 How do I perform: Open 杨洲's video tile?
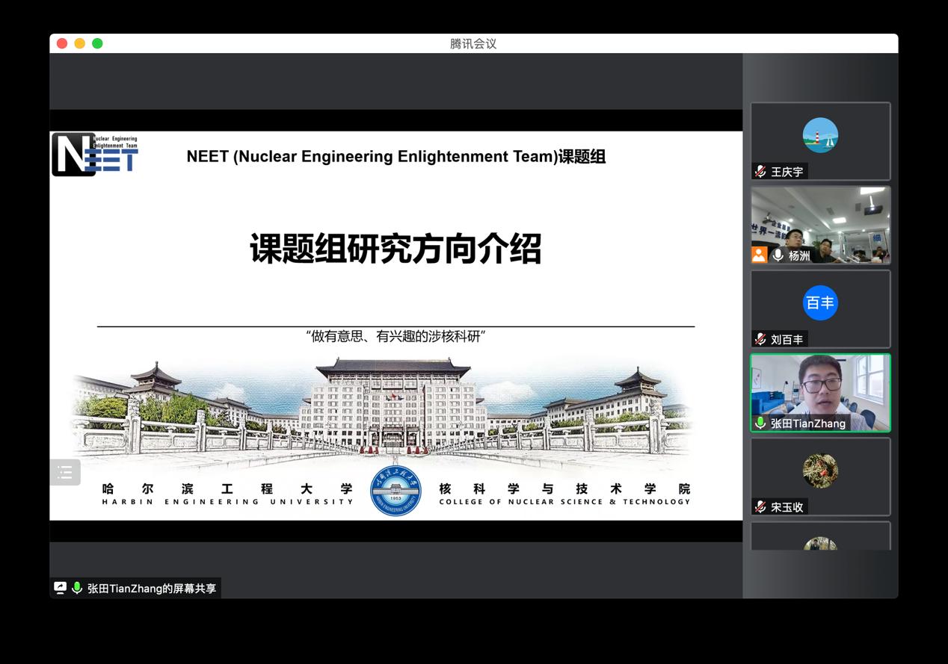tap(820, 225)
